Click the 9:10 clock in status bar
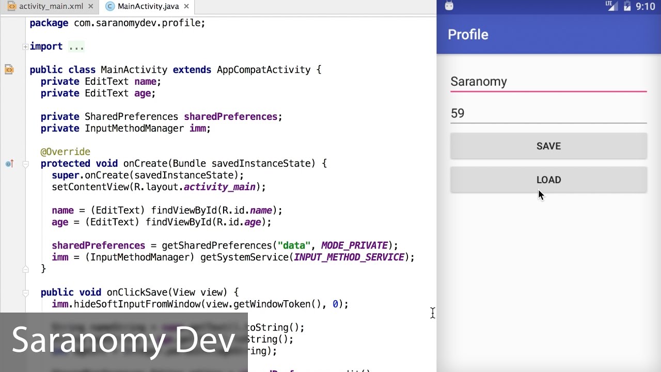Image resolution: width=661 pixels, height=372 pixels. [646, 7]
